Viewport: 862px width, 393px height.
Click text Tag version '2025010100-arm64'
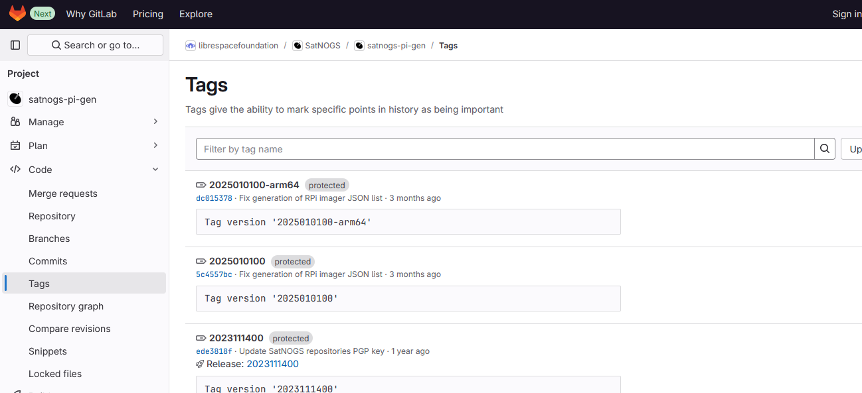coord(288,222)
